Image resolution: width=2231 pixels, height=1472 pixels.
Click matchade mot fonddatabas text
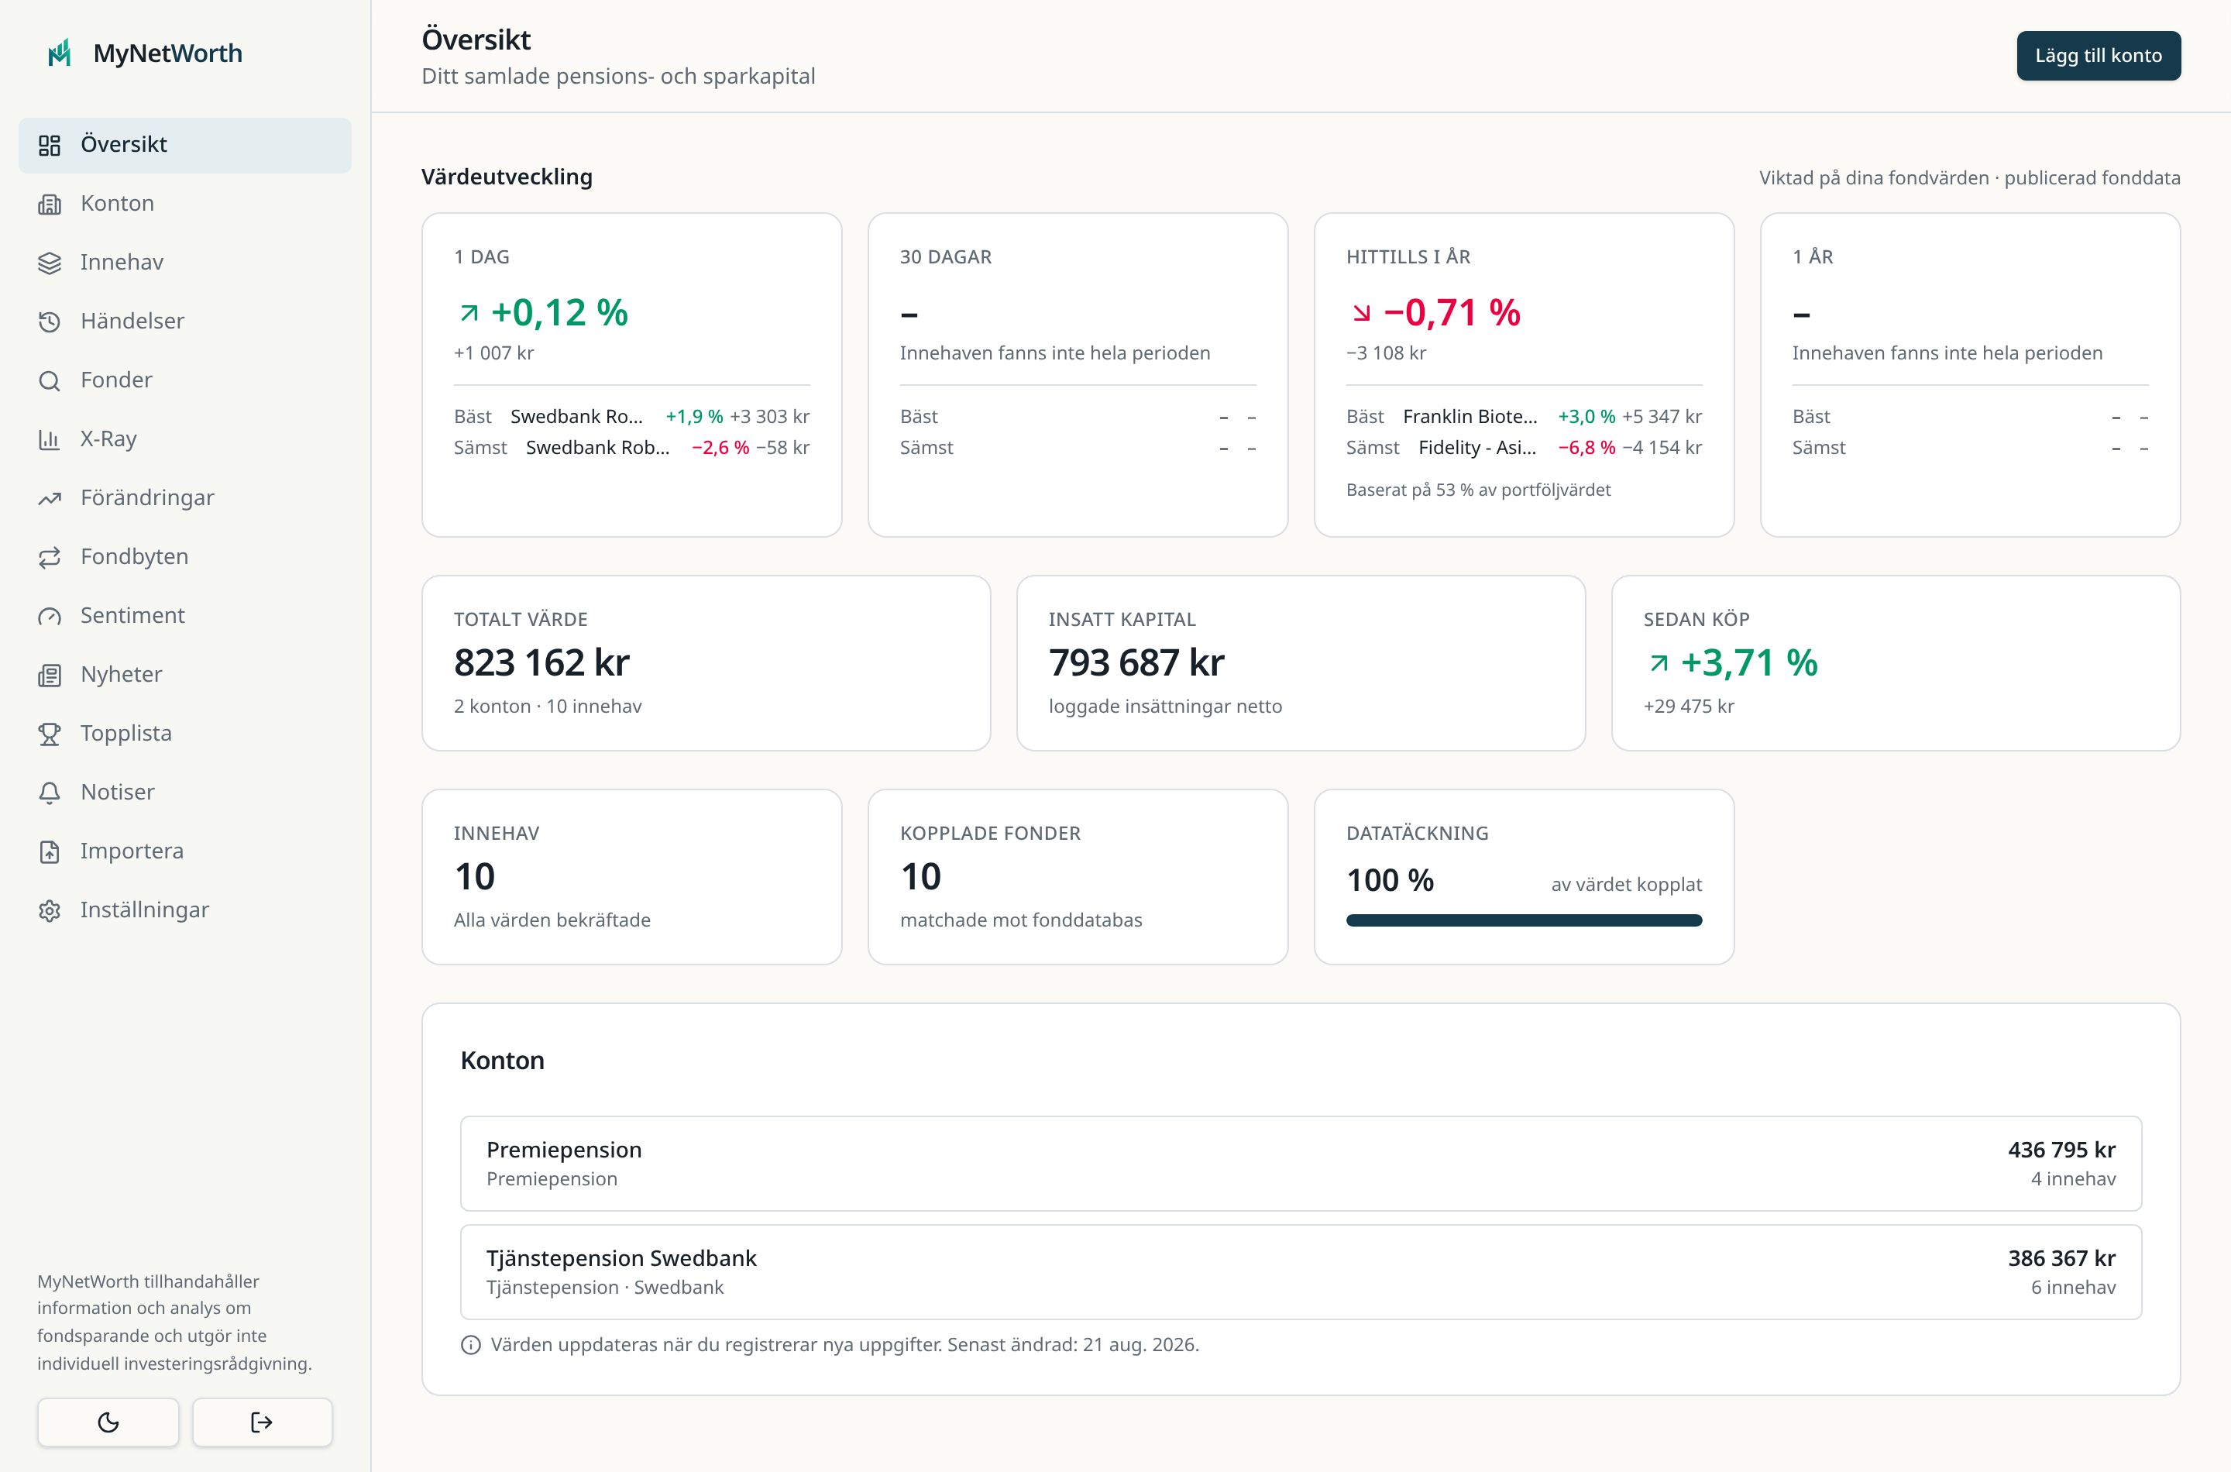point(1021,920)
